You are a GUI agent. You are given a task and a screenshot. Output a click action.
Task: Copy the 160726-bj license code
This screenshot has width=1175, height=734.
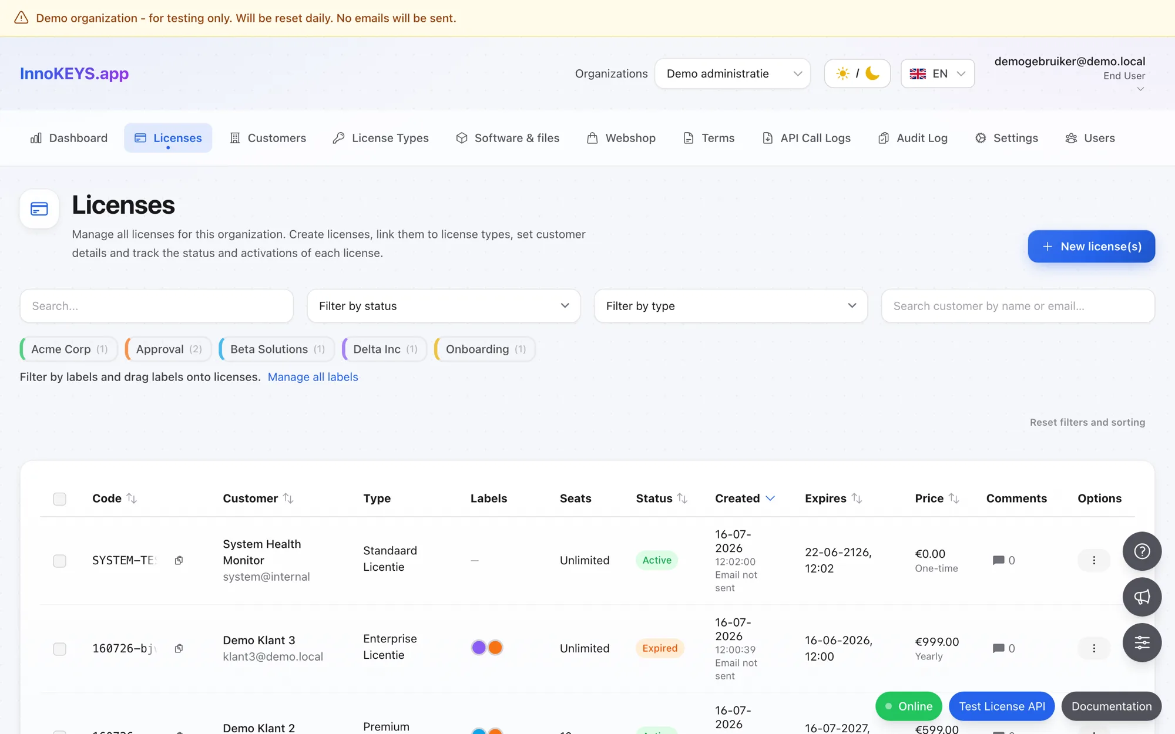coord(179,648)
